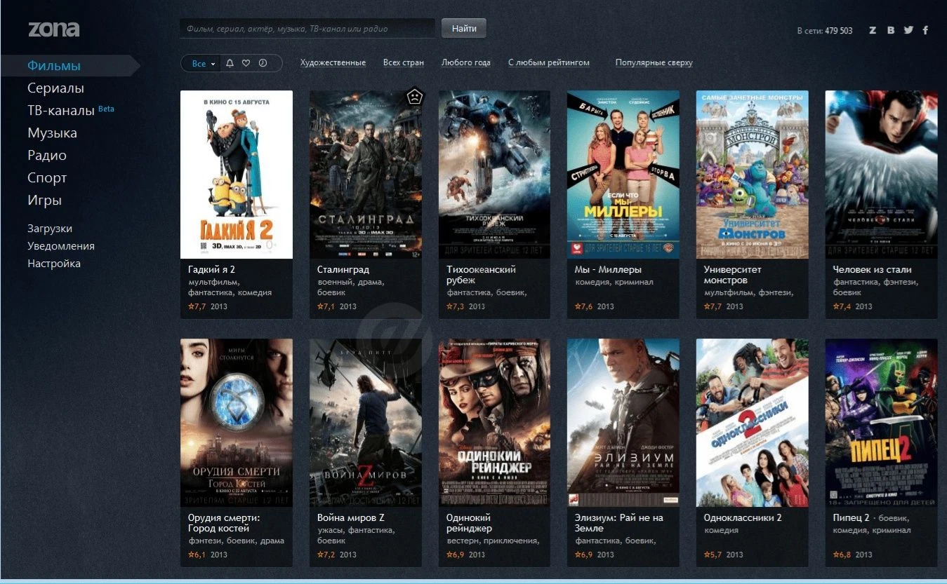Open the Twitter bird icon
Screen dimensions: 947x584
[908, 30]
